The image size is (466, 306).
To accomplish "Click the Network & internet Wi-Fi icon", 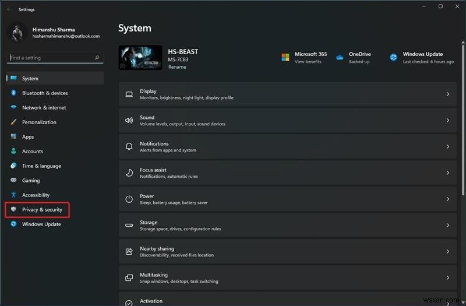I will pyautogui.click(x=13, y=108).
